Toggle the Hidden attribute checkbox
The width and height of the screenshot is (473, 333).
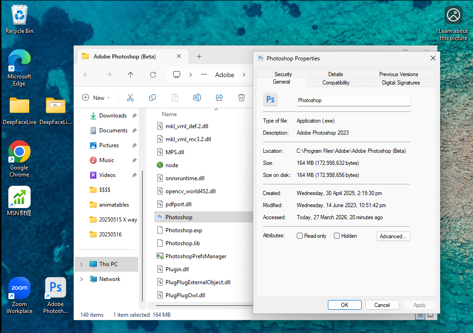coord(337,236)
